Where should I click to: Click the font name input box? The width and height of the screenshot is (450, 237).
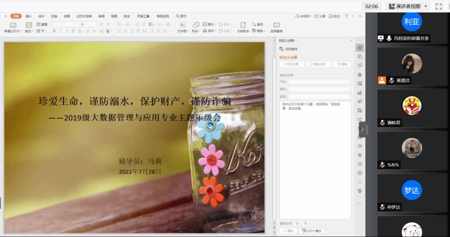[x=65, y=25]
